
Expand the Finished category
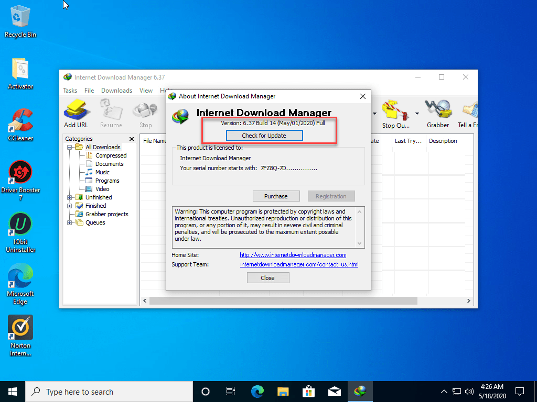(x=70, y=206)
